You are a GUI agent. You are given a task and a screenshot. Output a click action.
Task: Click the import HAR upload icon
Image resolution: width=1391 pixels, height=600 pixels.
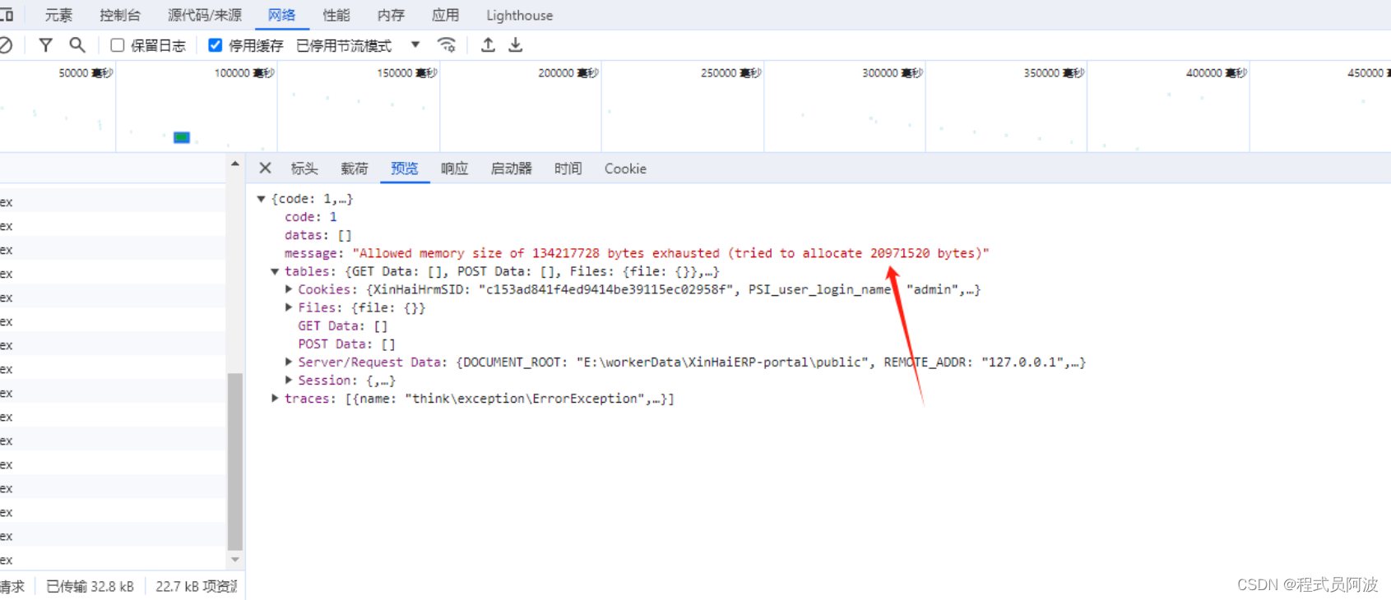click(x=488, y=45)
